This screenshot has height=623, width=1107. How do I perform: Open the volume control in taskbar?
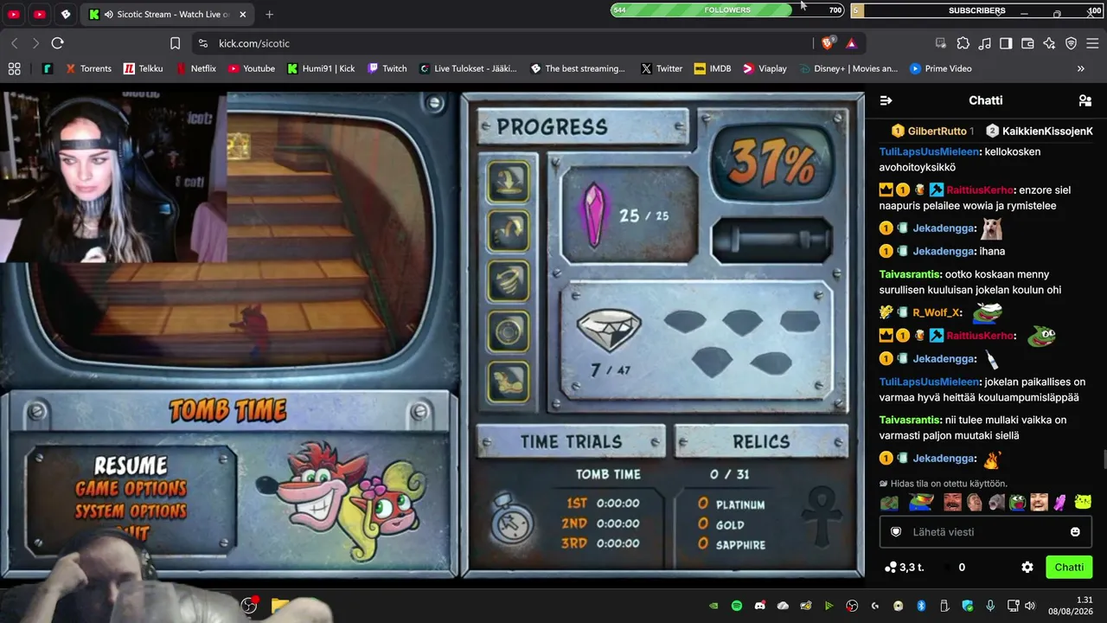tap(1029, 606)
